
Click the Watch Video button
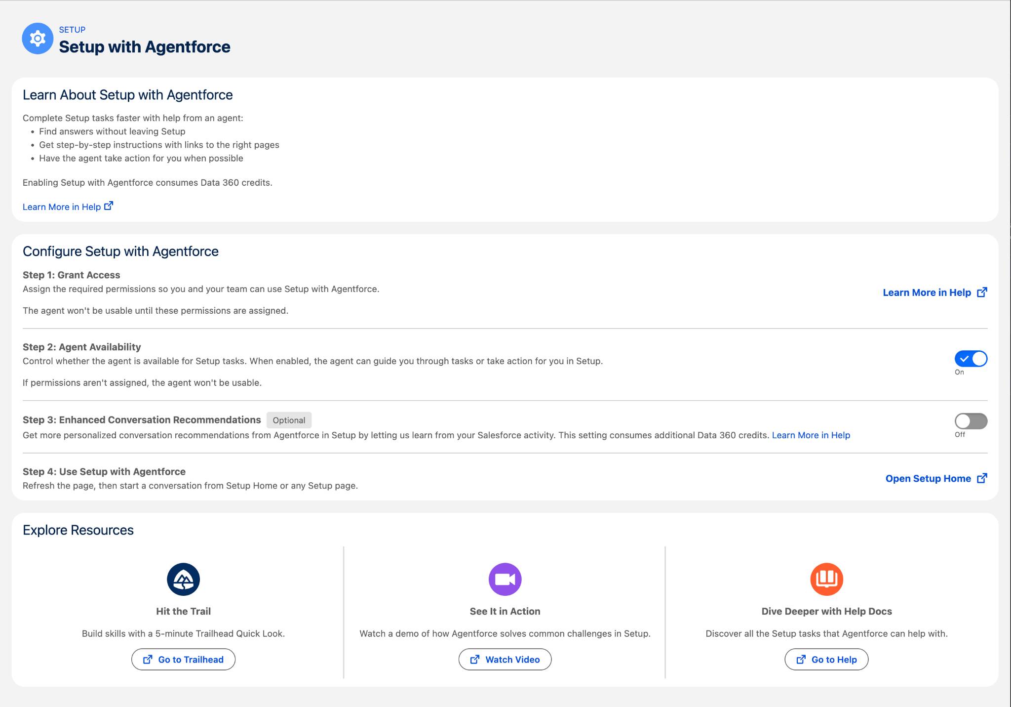[505, 660]
